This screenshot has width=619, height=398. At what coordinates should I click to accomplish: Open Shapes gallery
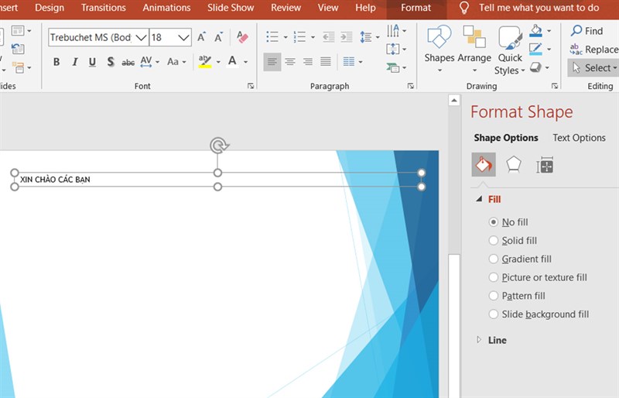439,50
